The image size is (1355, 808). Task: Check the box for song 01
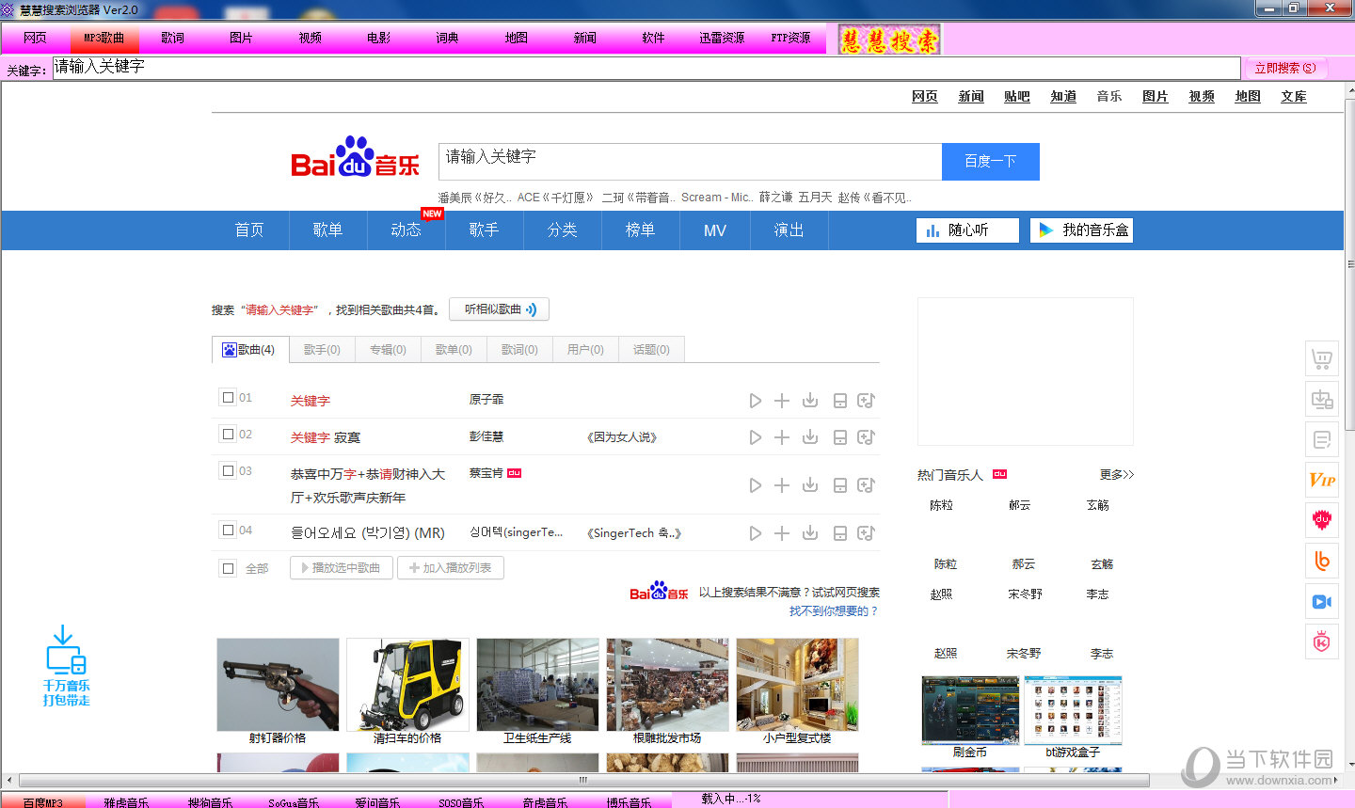pyautogui.click(x=228, y=397)
